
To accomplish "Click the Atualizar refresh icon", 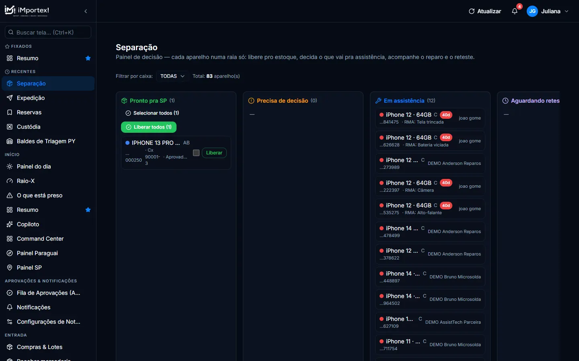I will (x=472, y=11).
